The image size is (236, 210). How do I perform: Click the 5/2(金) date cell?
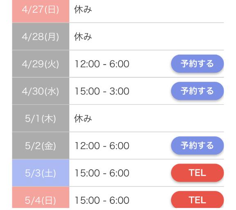click(41, 145)
